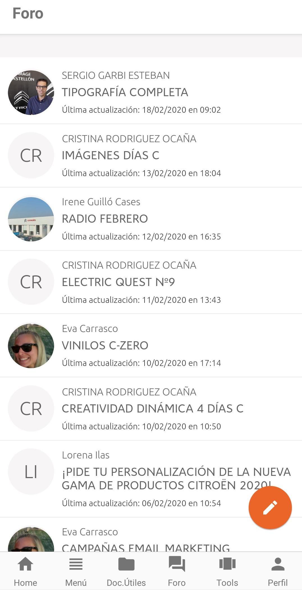Open the Menú hamburger icon
Image resolution: width=302 pixels, height=590 pixels.
(76, 564)
